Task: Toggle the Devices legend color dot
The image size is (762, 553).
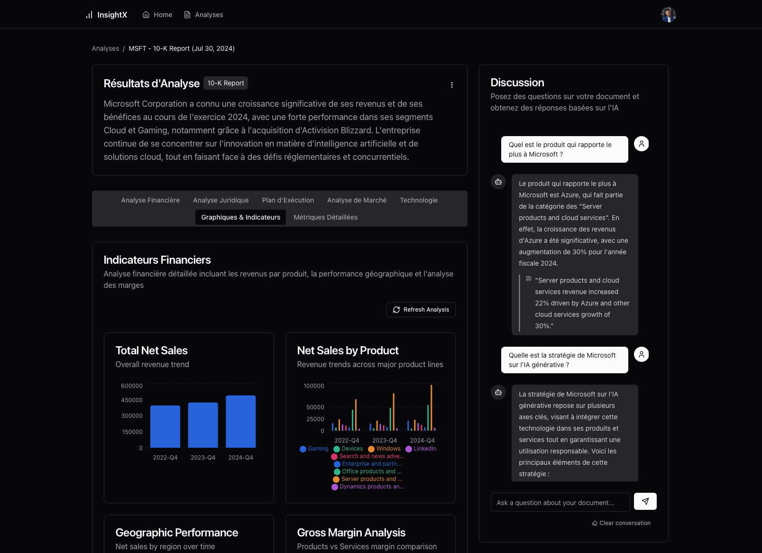Action: (x=337, y=449)
